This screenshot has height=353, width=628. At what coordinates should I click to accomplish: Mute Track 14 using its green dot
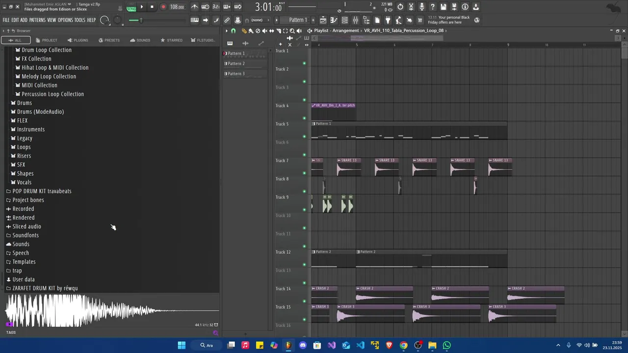point(304,301)
